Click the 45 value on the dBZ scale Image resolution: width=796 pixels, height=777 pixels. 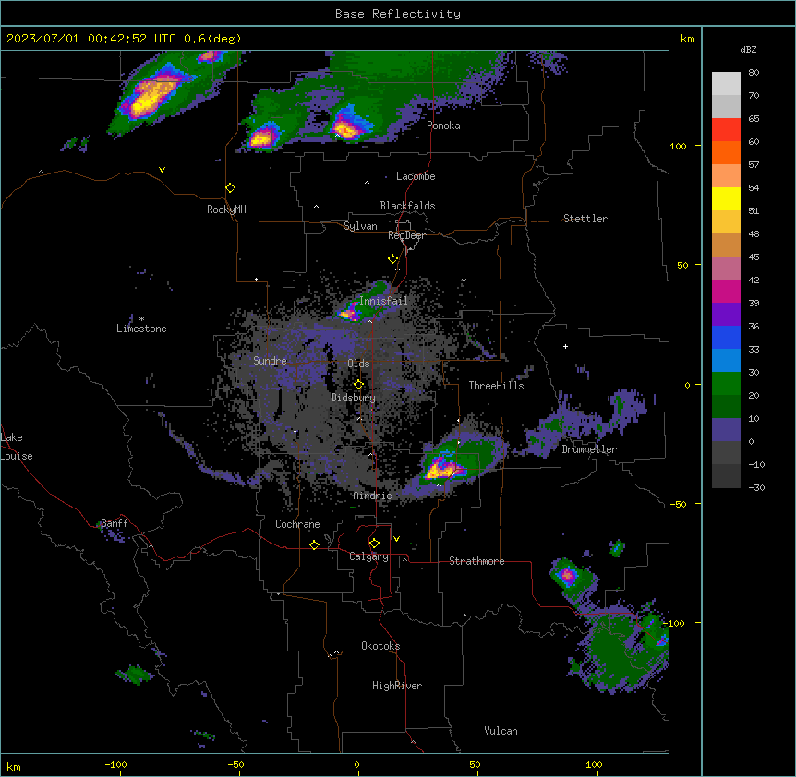[754, 257]
